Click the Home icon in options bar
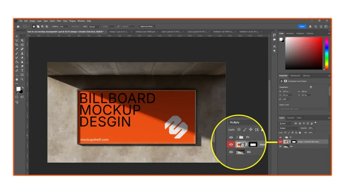Screen dimensions: 345x194 (x=18, y=26)
